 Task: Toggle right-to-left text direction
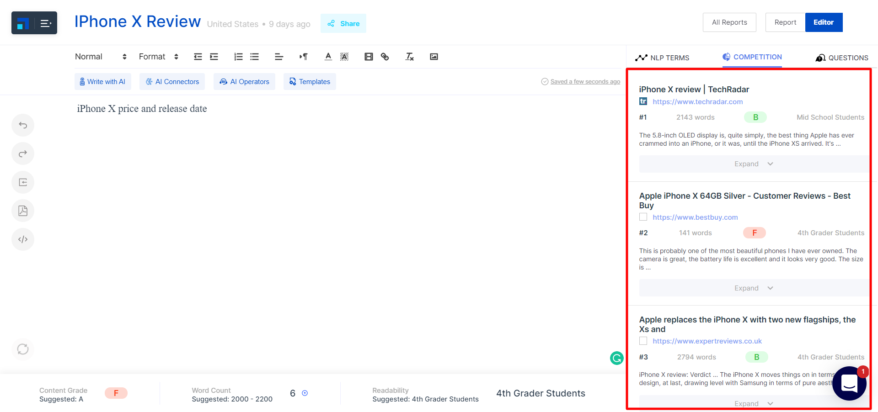point(304,57)
